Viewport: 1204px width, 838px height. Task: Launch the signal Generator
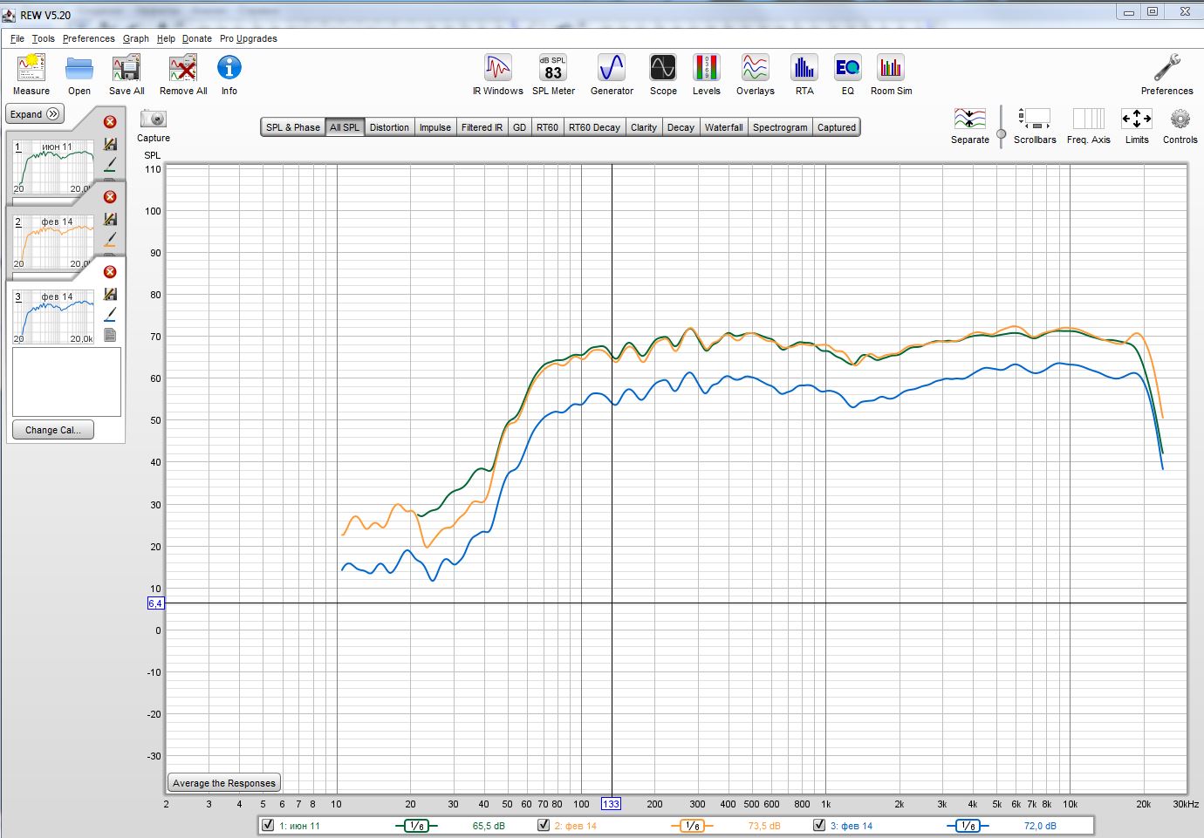pos(612,69)
